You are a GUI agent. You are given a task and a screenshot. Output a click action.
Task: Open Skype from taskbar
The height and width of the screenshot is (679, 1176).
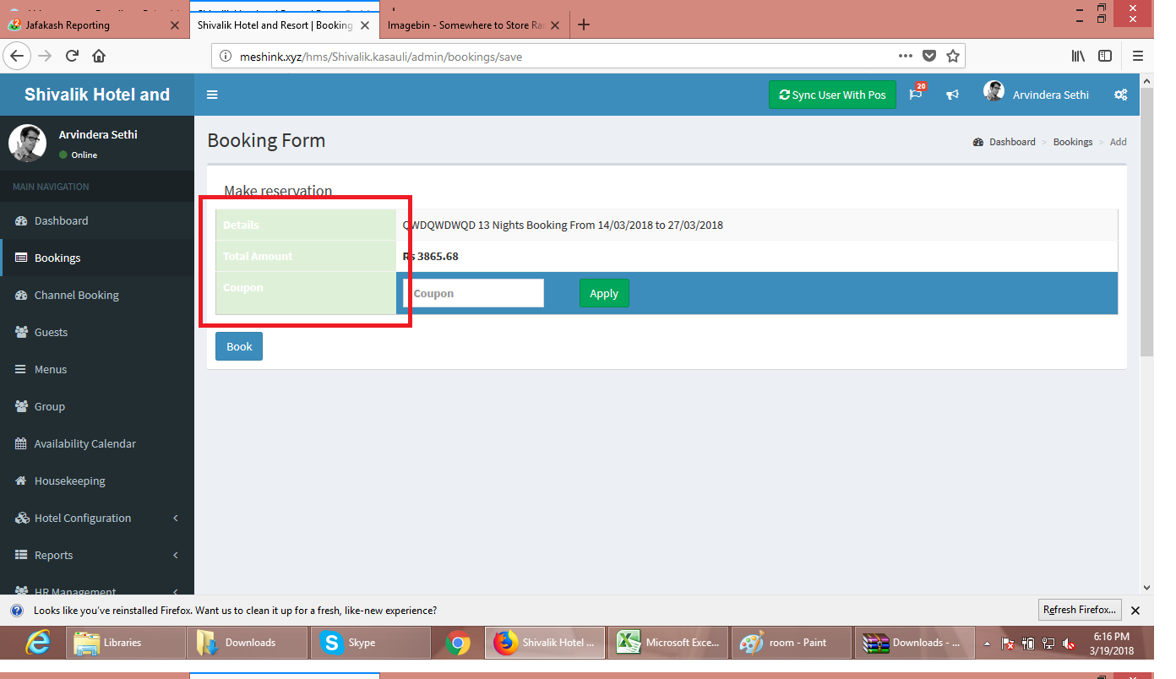point(371,643)
